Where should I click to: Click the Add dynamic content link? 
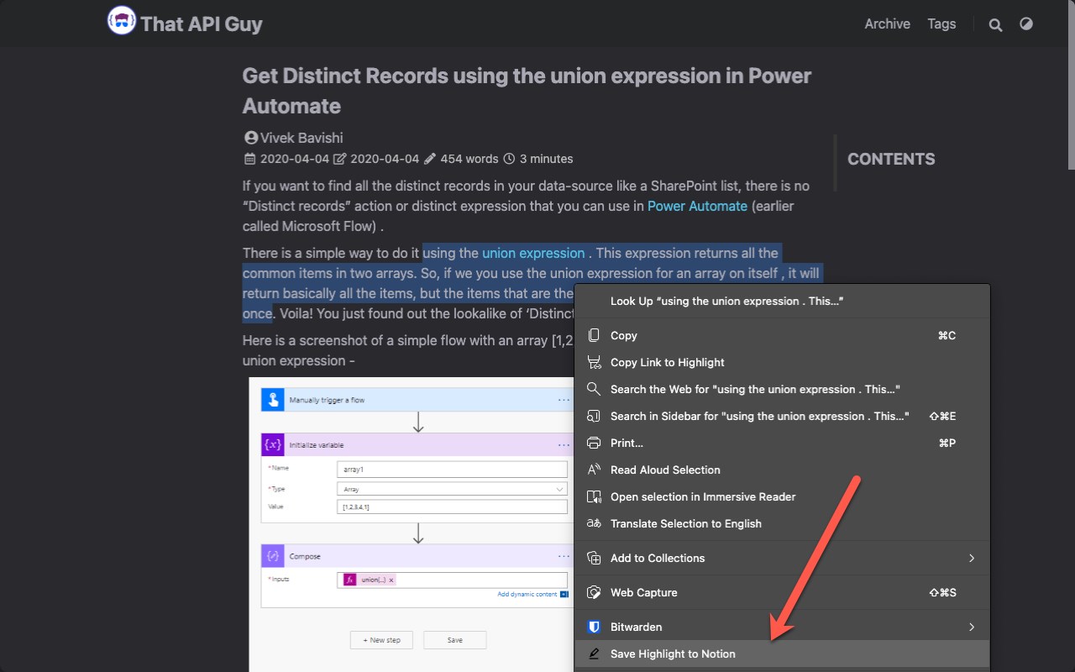tap(527, 594)
